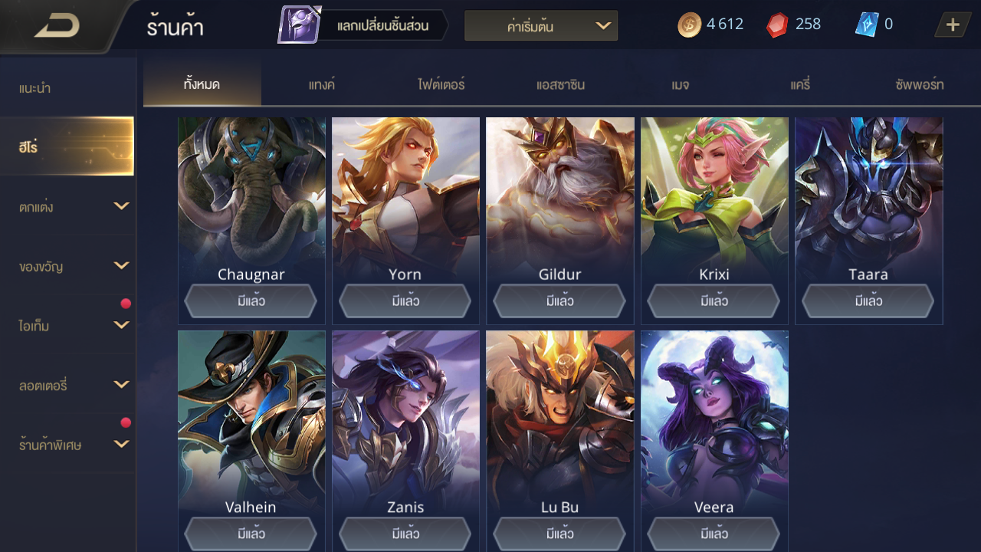The image size is (981, 552).
Task: Tap the red ruby gem icon
Action: coord(777,25)
